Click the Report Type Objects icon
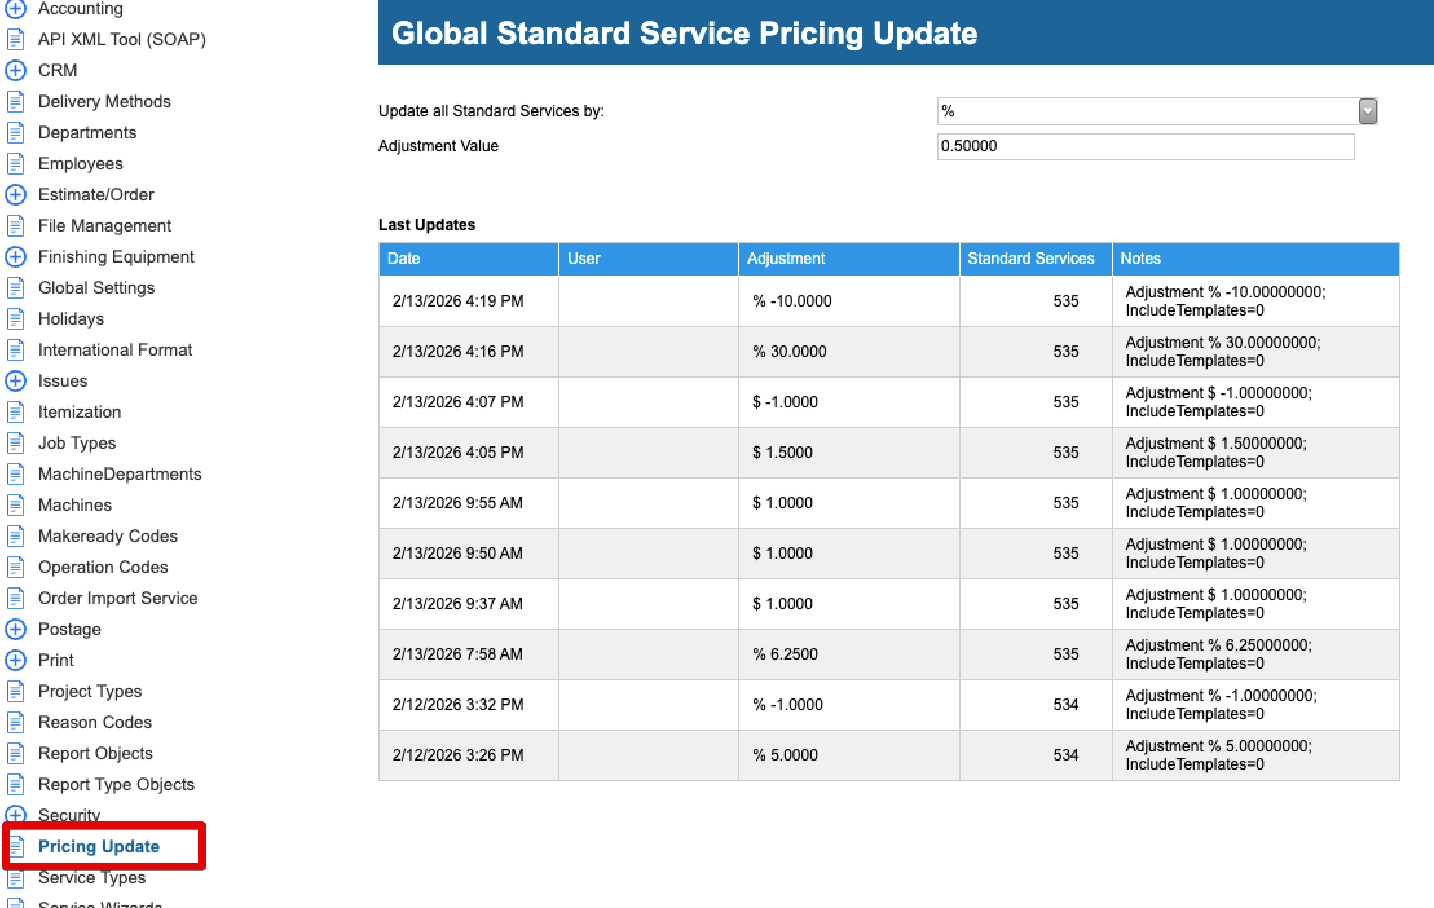The image size is (1434, 908). (x=16, y=784)
